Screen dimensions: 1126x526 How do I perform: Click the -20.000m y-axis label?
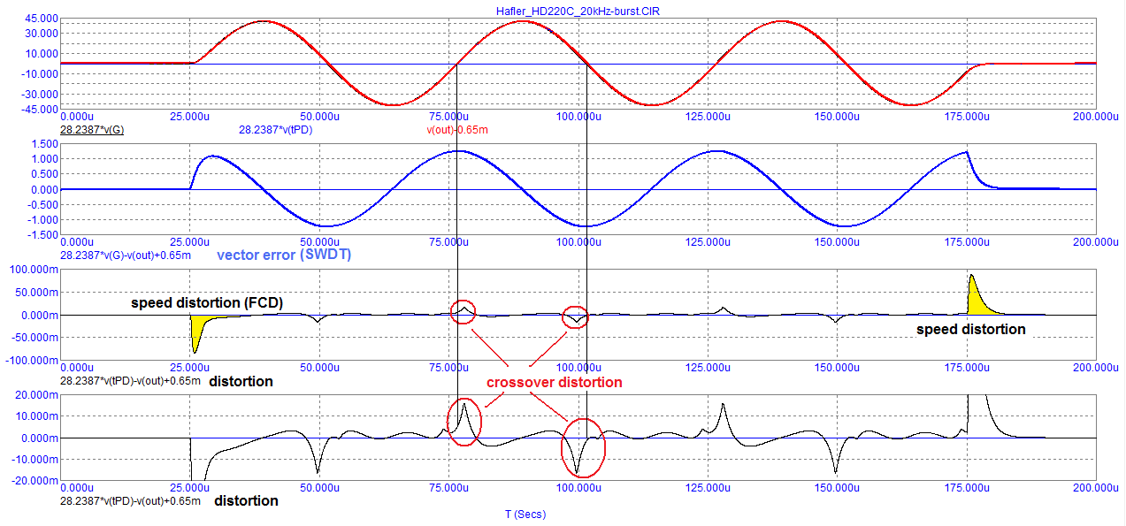(36, 481)
